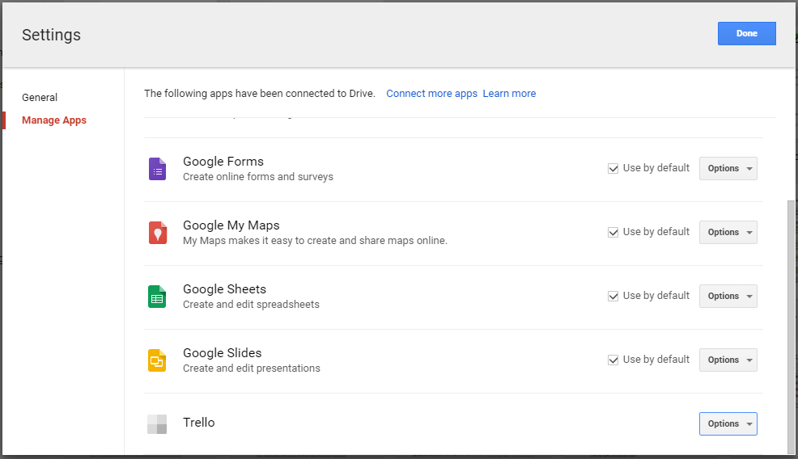Click the Google Forms purple icon
The height and width of the screenshot is (459, 798).
point(157,169)
